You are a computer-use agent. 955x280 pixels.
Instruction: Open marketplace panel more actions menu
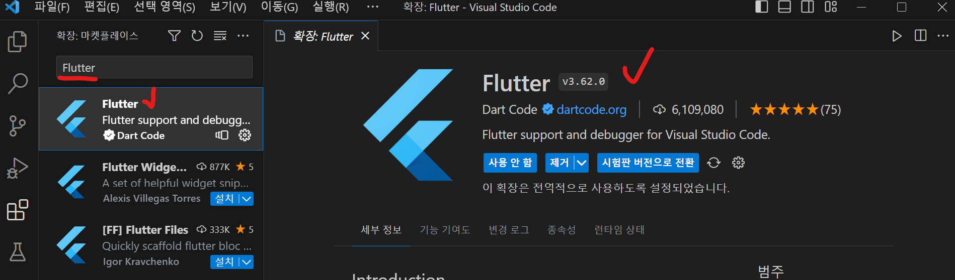243,36
